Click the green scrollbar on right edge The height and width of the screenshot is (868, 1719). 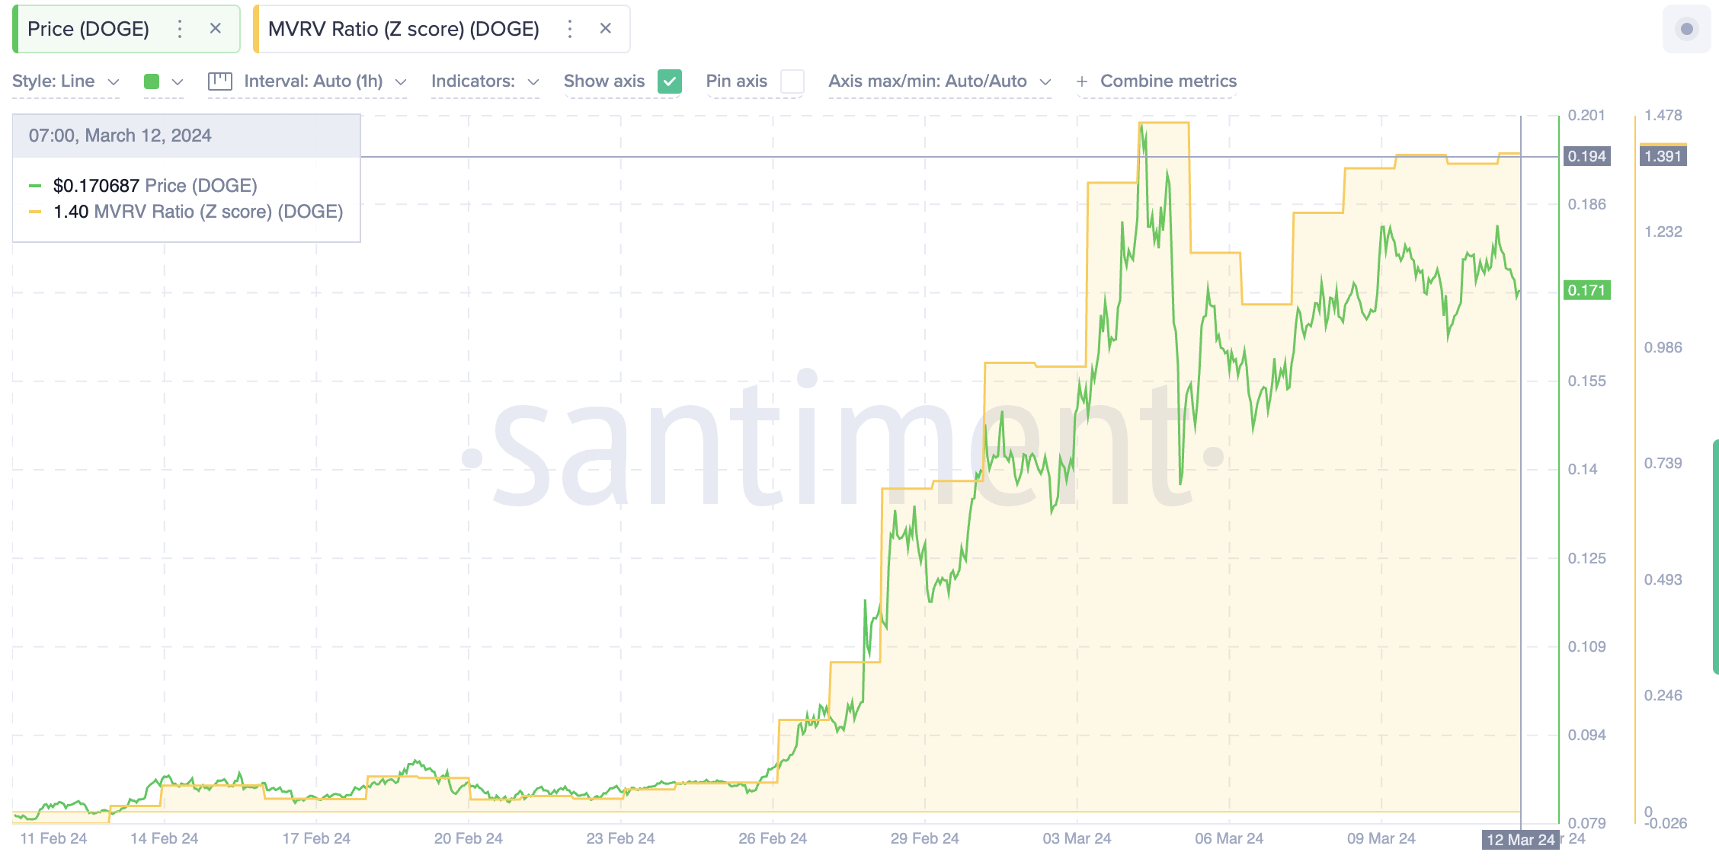point(1715,556)
